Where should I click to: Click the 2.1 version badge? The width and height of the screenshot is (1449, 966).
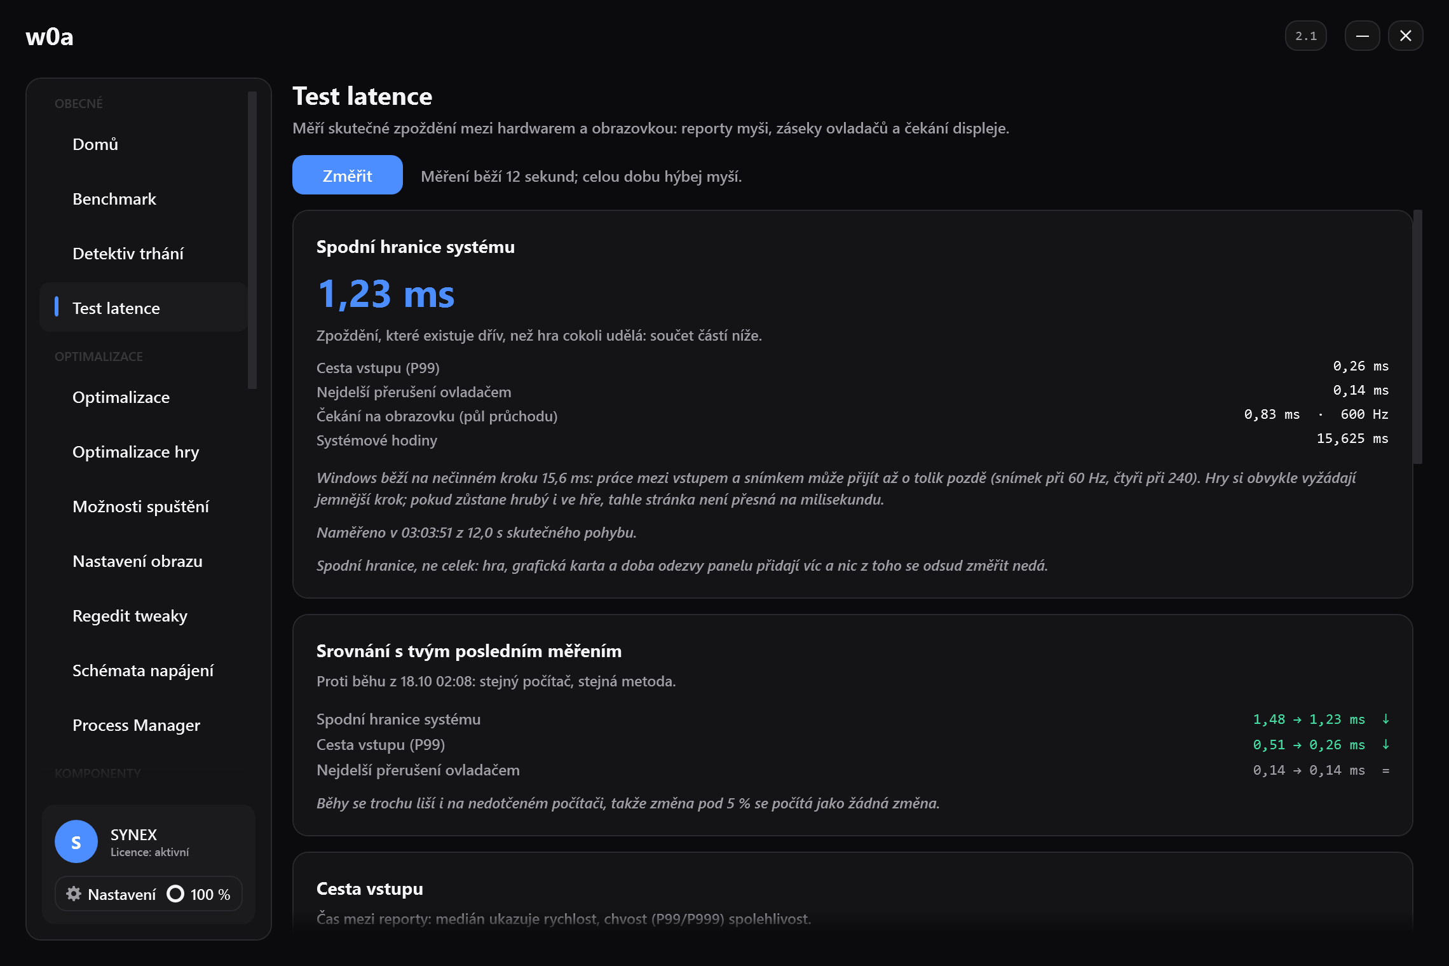coord(1306,36)
